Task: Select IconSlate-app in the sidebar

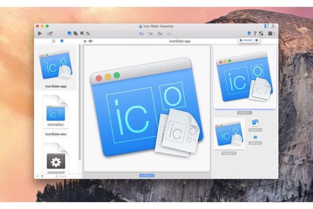Action: pyautogui.click(x=56, y=68)
